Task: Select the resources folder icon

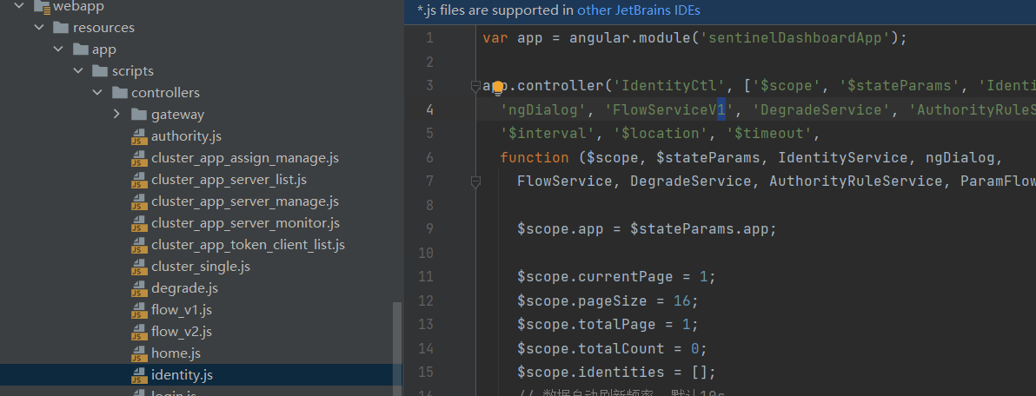Action: click(61, 28)
